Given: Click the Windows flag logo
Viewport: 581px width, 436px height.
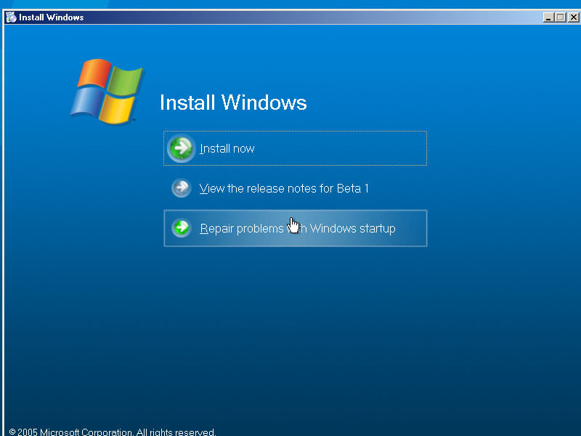Looking at the screenshot, I should [106, 91].
